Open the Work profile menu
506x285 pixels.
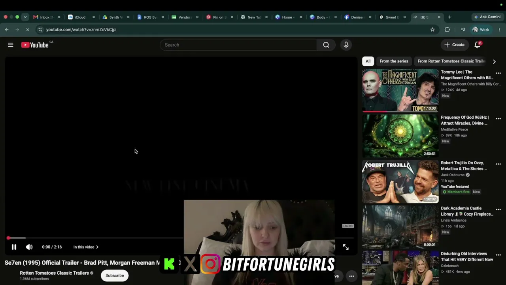[481, 30]
